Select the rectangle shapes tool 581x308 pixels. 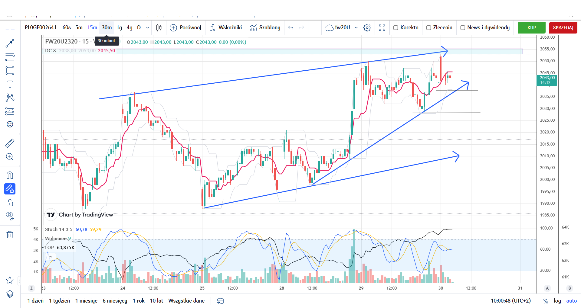(10, 71)
